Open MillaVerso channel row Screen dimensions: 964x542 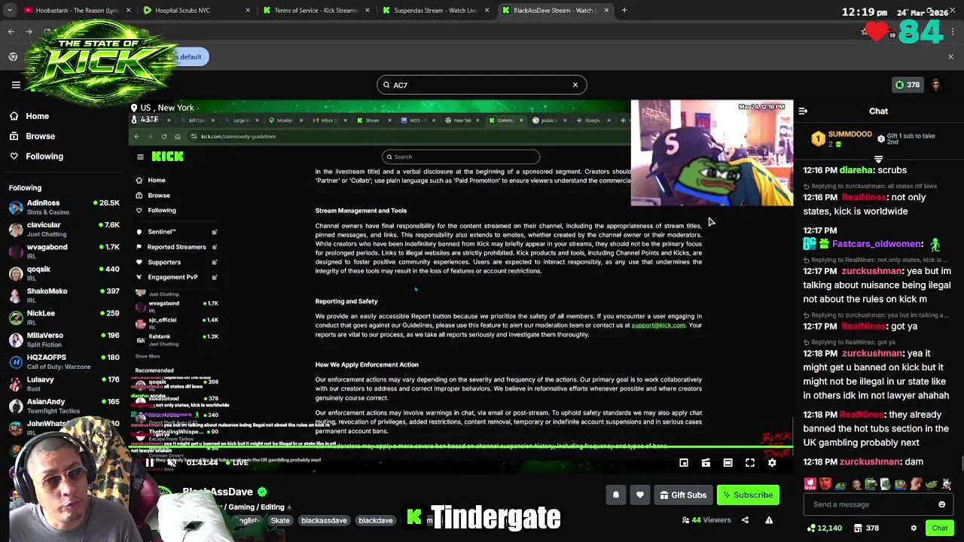coord(64,340)
